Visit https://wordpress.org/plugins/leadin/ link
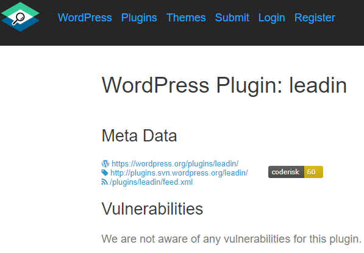Viewport: 364px width, 253px height. (x=175, y=164)
